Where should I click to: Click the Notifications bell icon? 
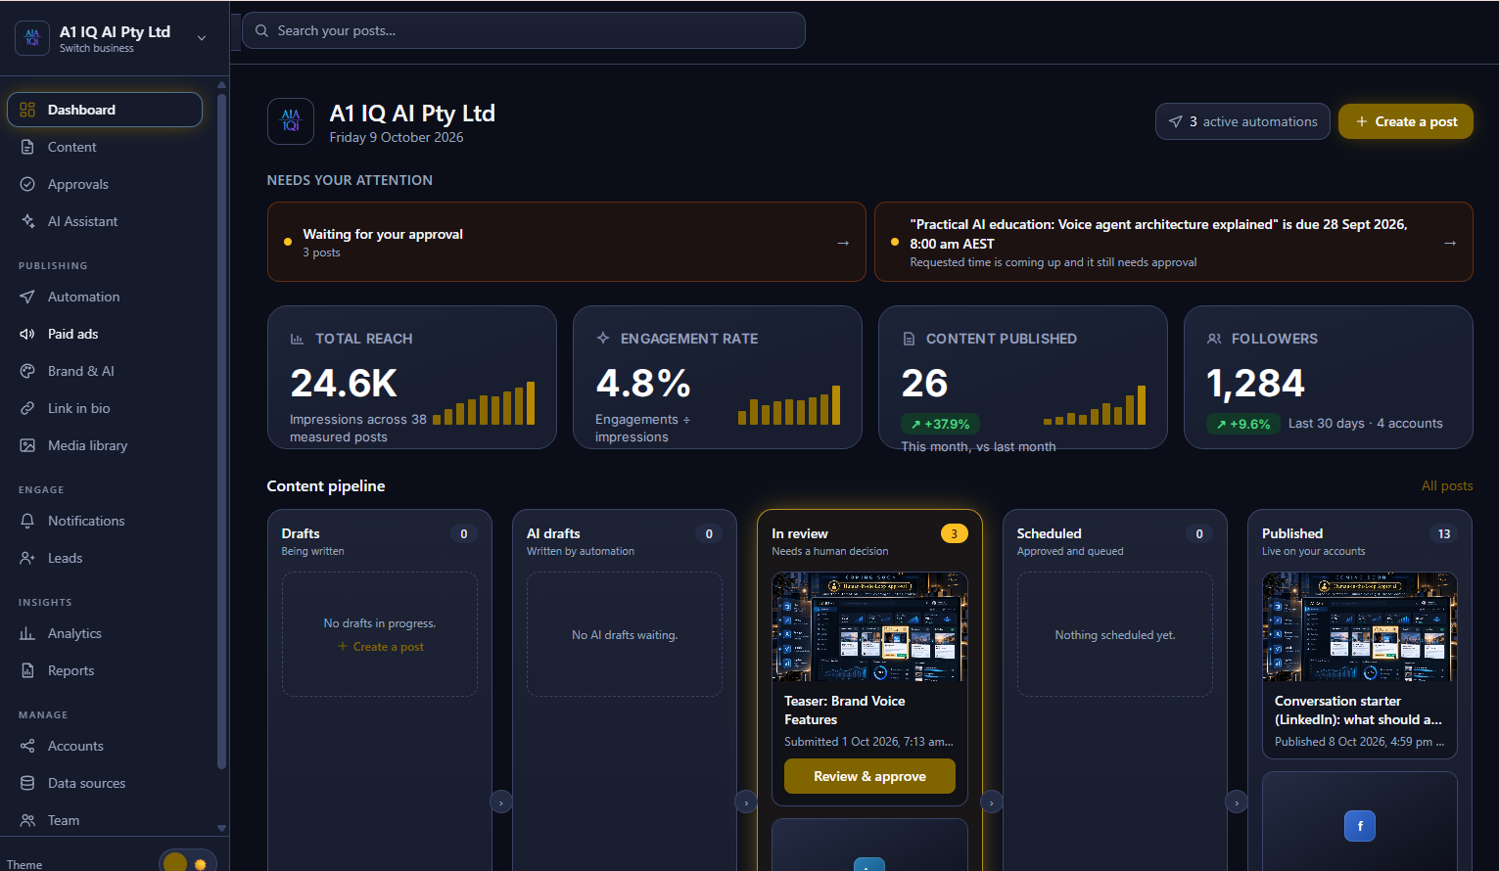pyautogui.click(x=27, y=521)
